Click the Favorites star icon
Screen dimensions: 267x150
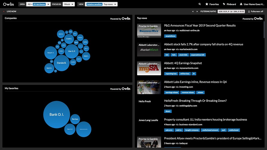coord(207,4)
